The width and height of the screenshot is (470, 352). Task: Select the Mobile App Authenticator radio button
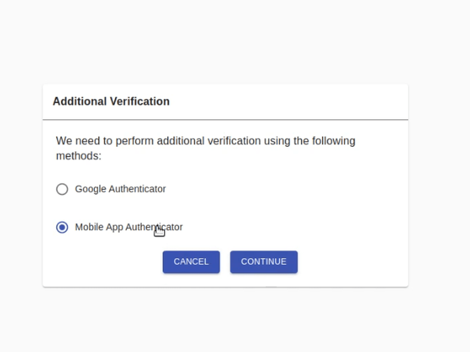pos(62,227)
